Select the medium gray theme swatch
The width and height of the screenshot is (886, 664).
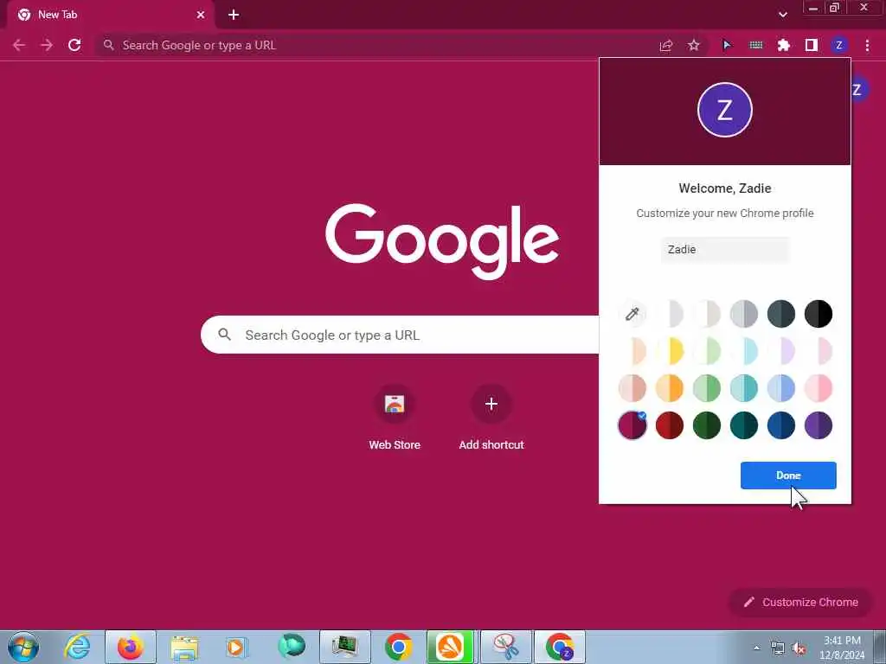pyautogui.click(x=743, y=314)
